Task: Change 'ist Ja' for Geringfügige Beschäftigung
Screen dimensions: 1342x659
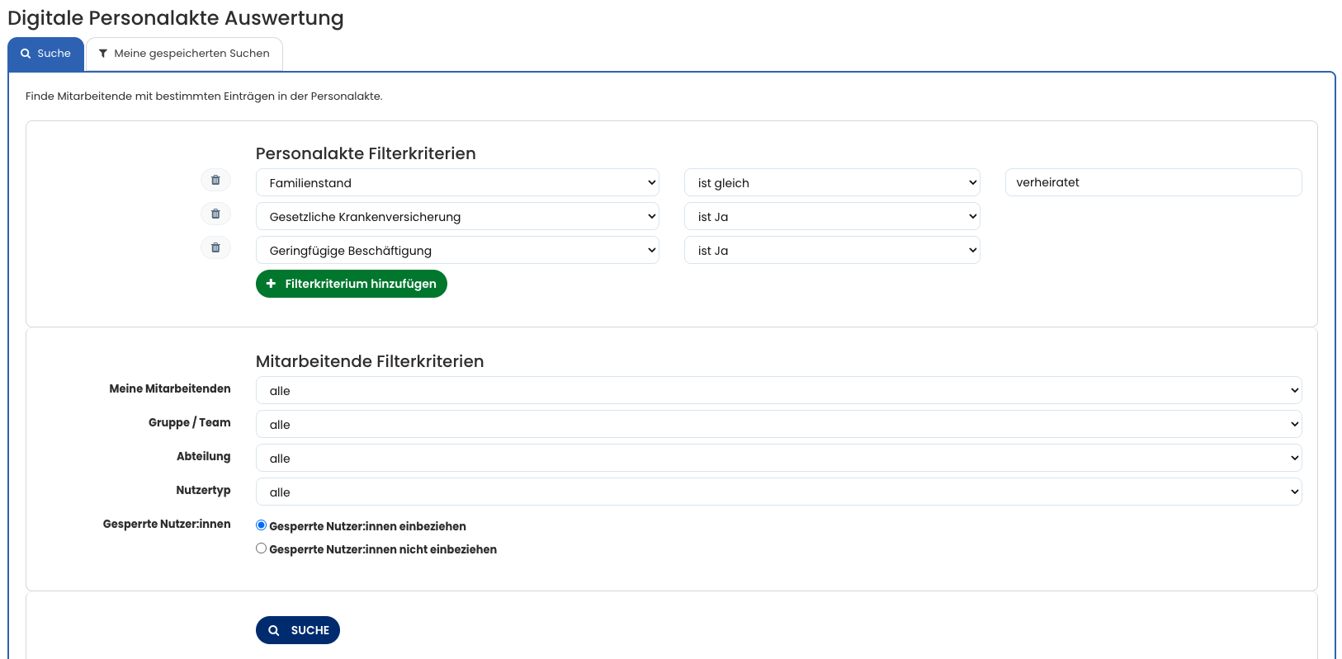Action: pyautogui.click(x=832, y=250)
